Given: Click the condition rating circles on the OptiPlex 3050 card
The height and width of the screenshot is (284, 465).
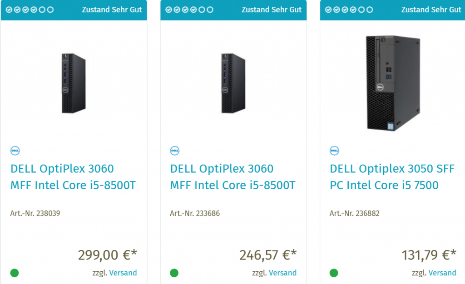Looking at the screenshot, I should tap(349, 10).
